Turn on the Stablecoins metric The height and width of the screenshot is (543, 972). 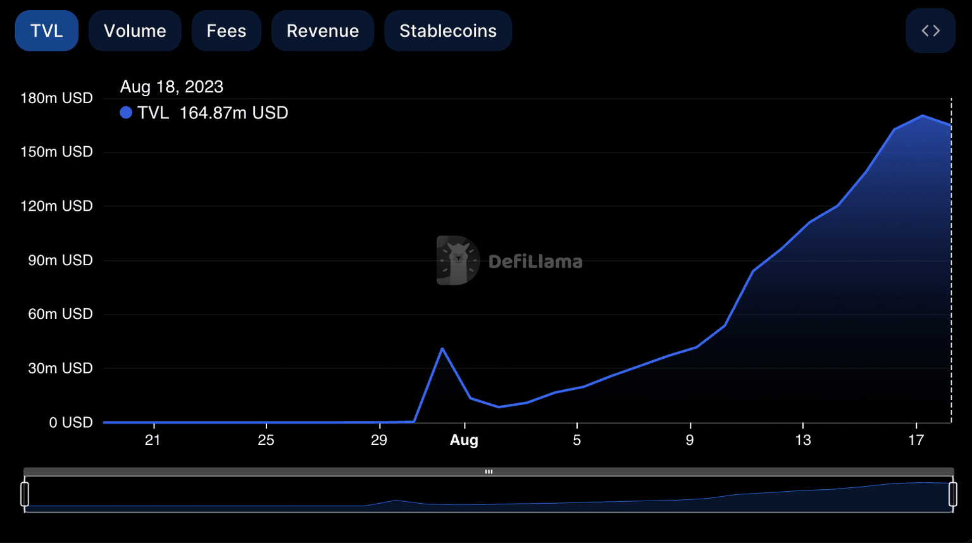tap(448, 31)
